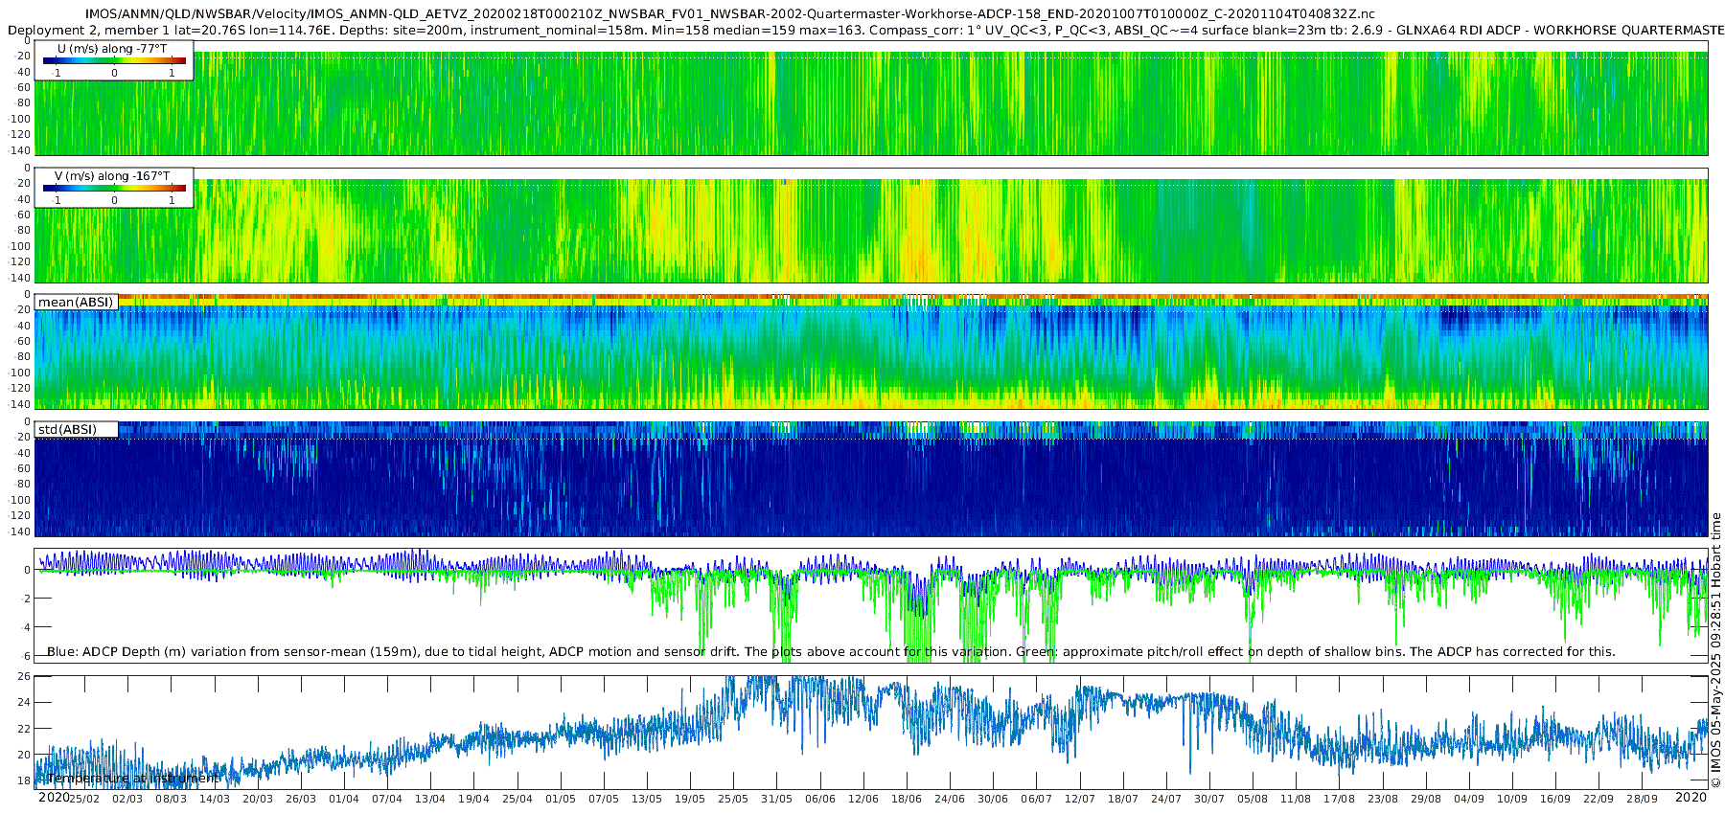Viewport: 1725px width, 814px height.
Task: Click the 19/04 date tick label
Action: click(473, 799)
